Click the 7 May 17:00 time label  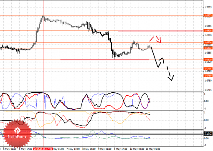click(73, 149)
